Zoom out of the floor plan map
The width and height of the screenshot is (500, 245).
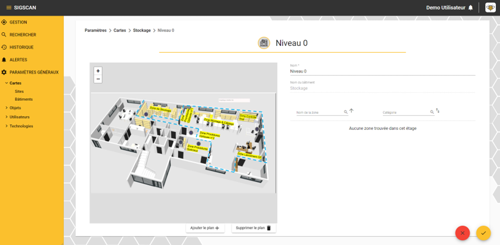coord(98,79)
